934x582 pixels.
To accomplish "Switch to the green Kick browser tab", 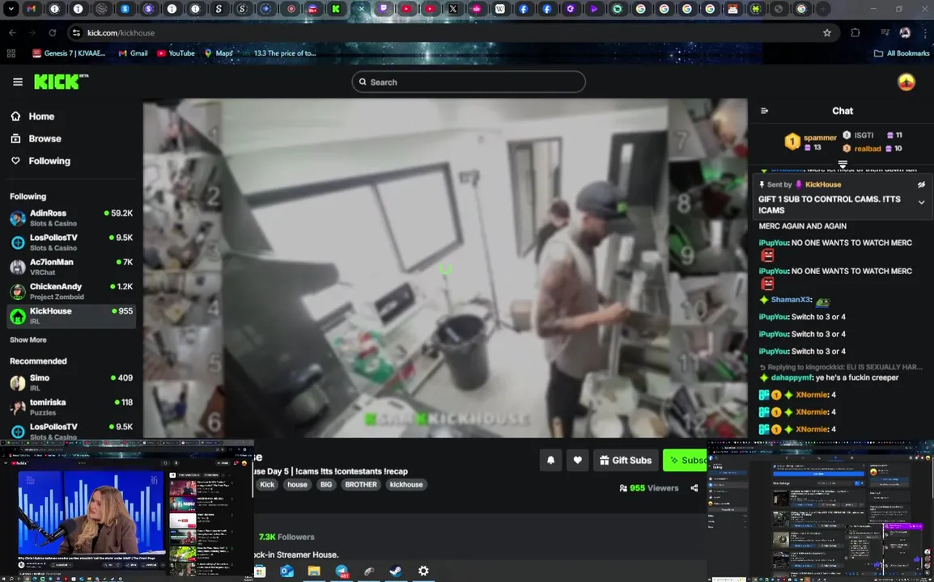I will 336,9.
